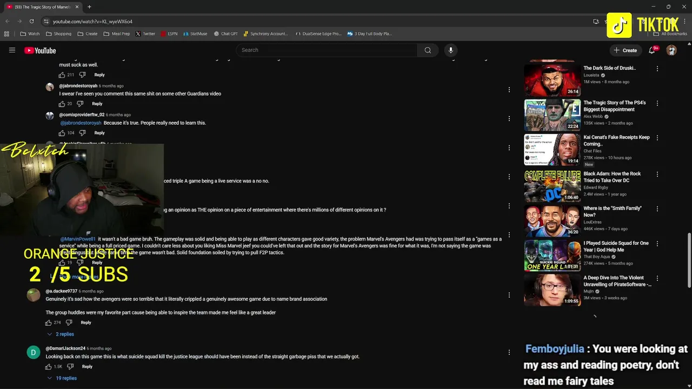Click the Create button
Viewport: 692px width, 389px height.
pyautogui.click(x=625, y=50)
